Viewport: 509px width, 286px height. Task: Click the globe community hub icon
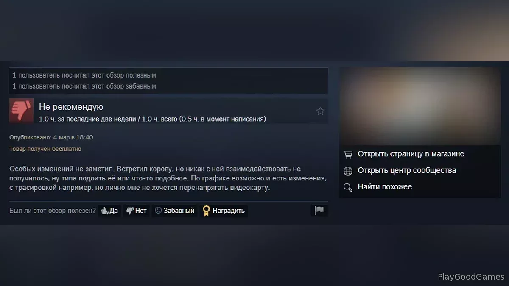[348, 171]
